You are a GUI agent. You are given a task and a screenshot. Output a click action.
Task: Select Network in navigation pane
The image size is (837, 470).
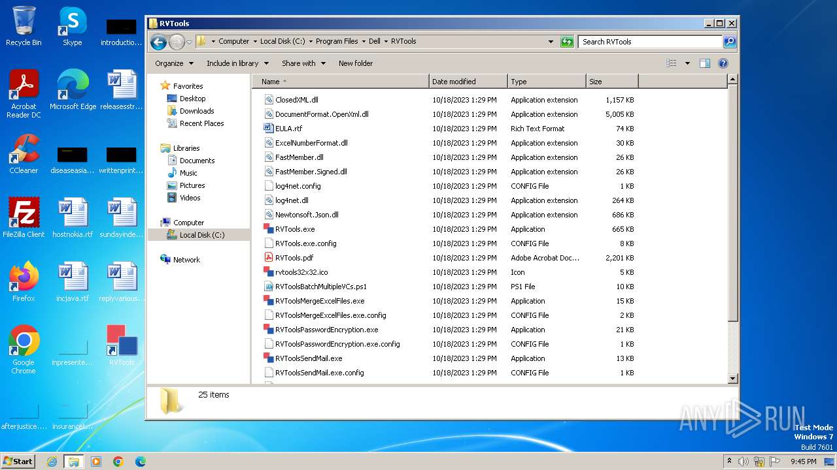(186, 260)
